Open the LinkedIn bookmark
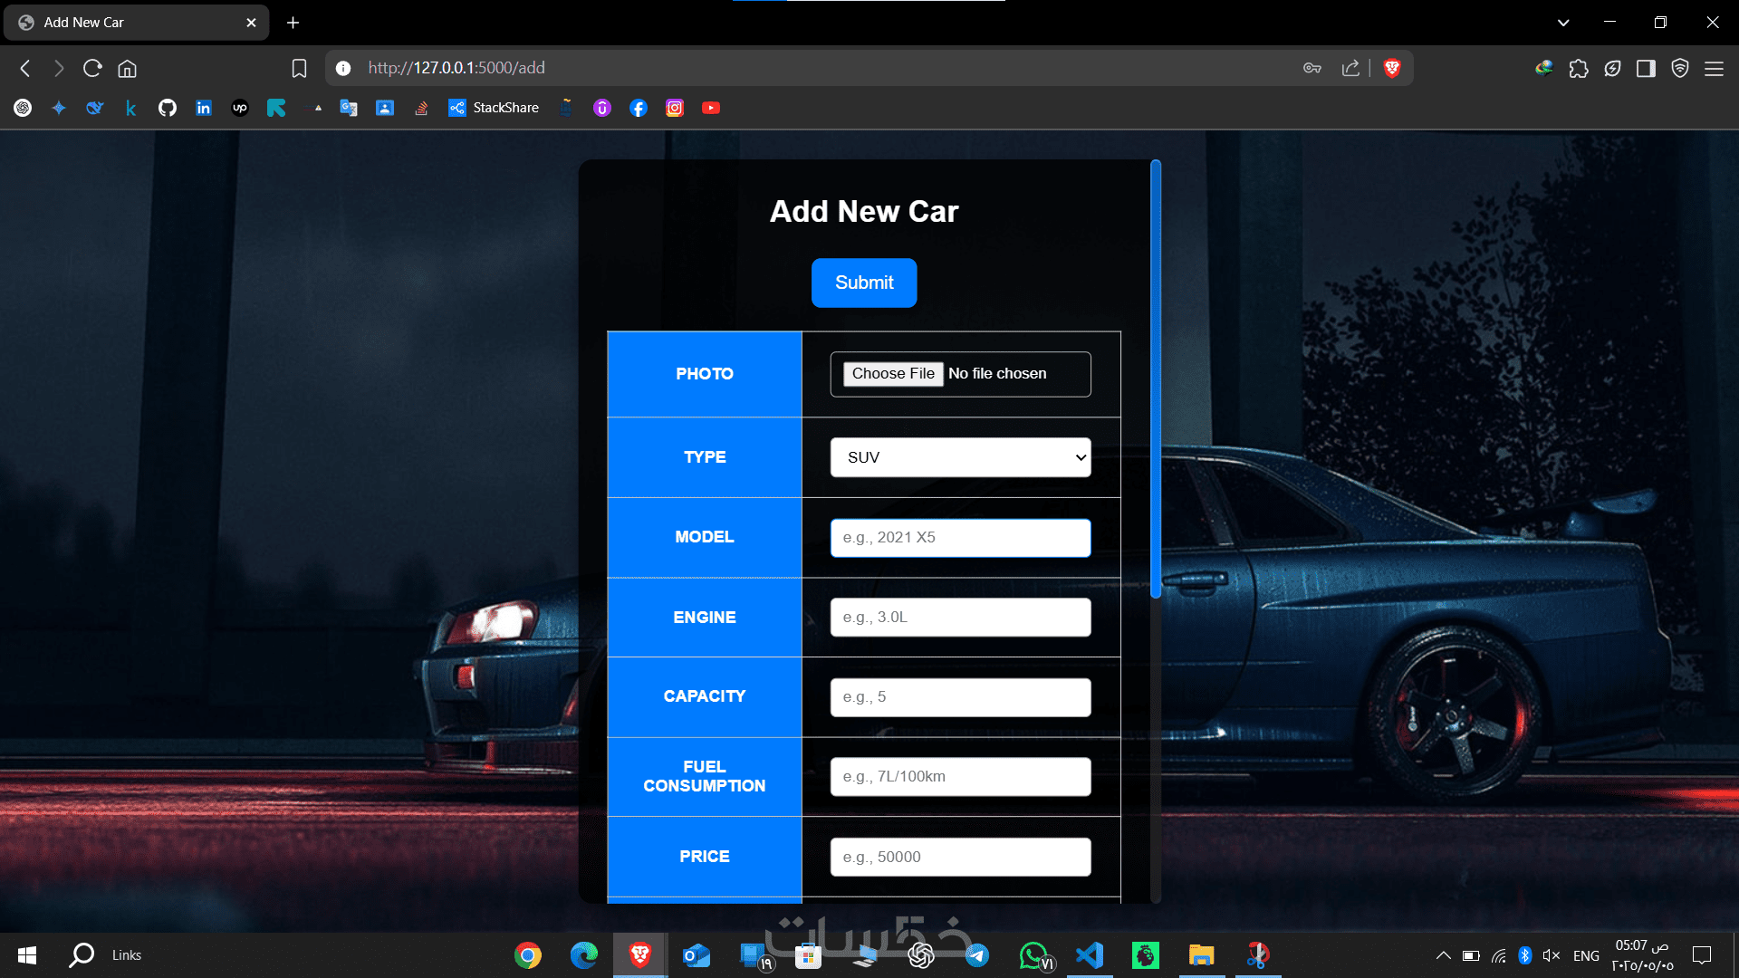 [204, 108]
